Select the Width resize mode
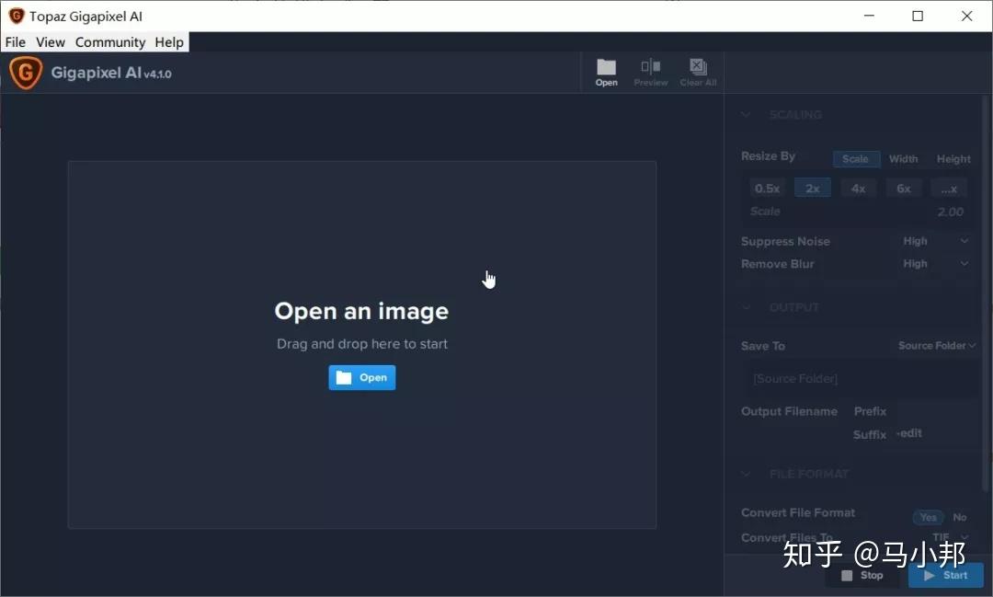 pos(903,159)
